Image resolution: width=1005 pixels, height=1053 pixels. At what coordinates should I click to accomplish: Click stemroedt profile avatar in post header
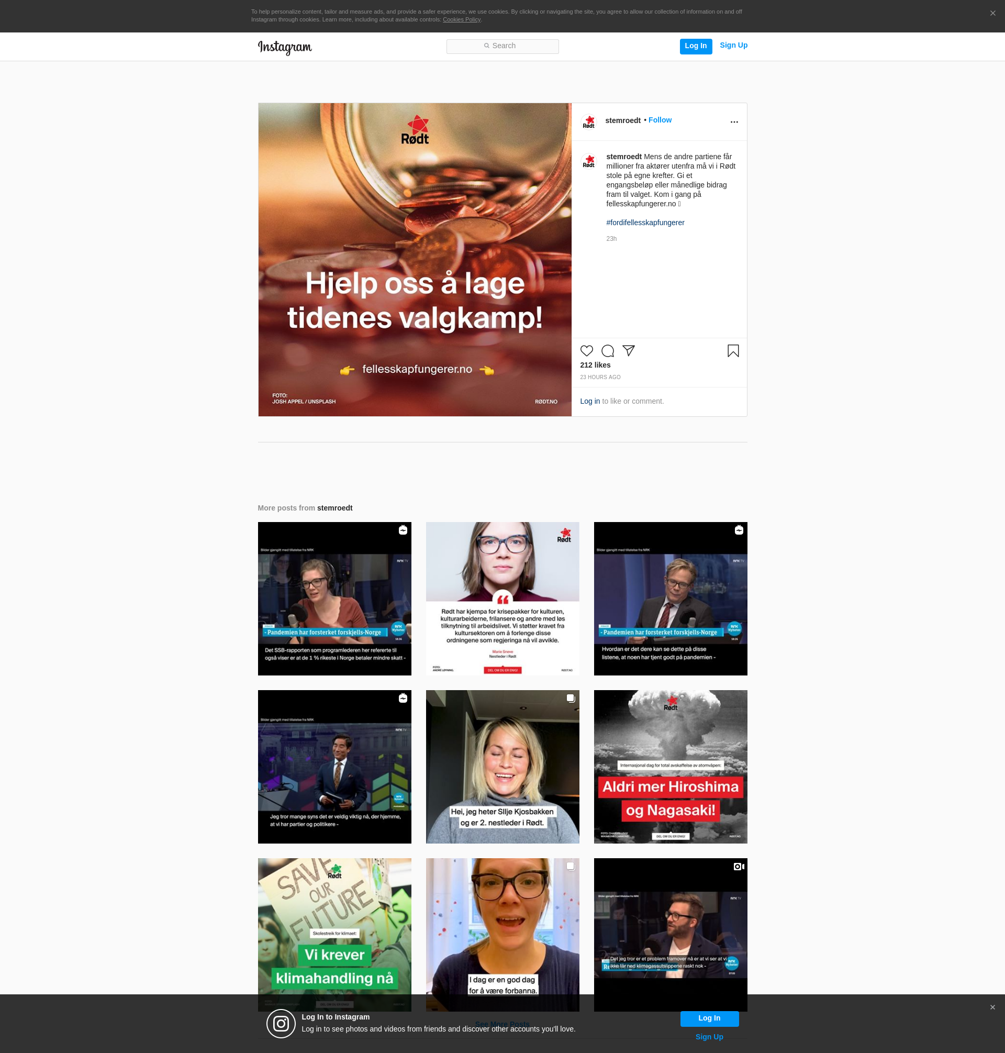[589, 121]
